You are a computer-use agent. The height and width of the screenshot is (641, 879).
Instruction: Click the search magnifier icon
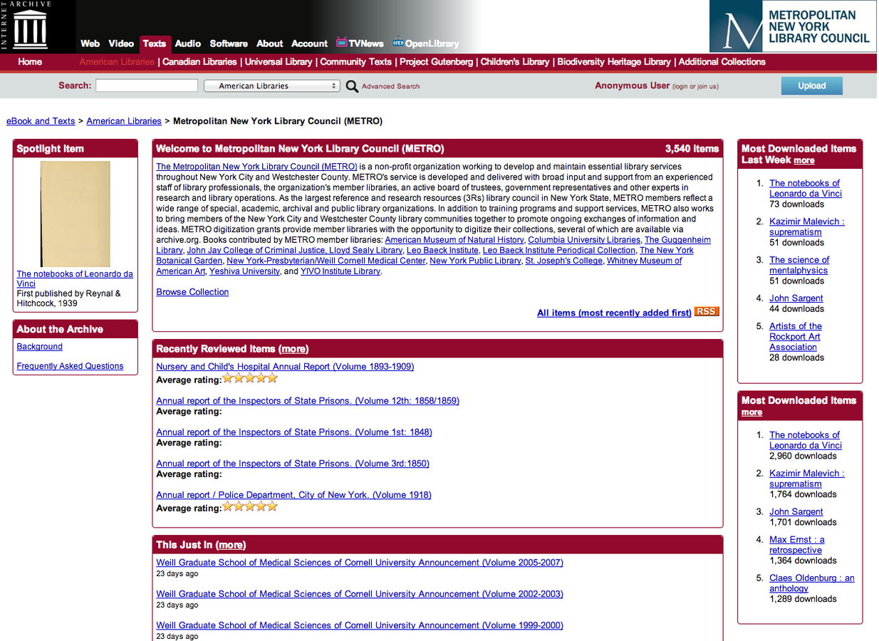coord(352,86)
